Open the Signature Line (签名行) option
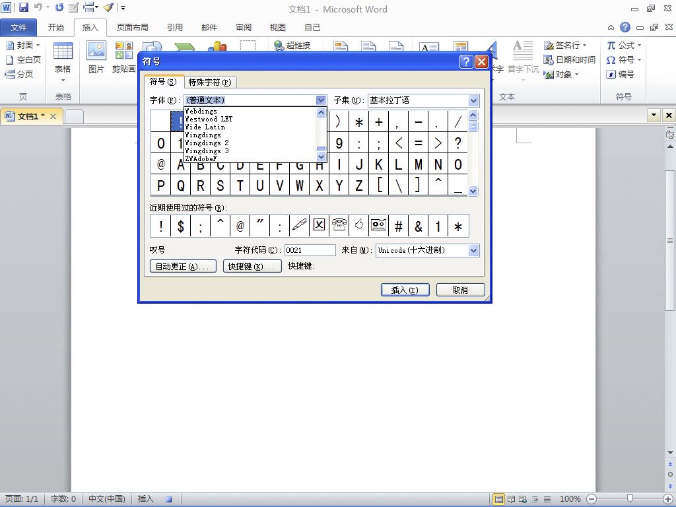Image resolution: width=676 pixels, height=507 pixels. [x=565, y=46]
